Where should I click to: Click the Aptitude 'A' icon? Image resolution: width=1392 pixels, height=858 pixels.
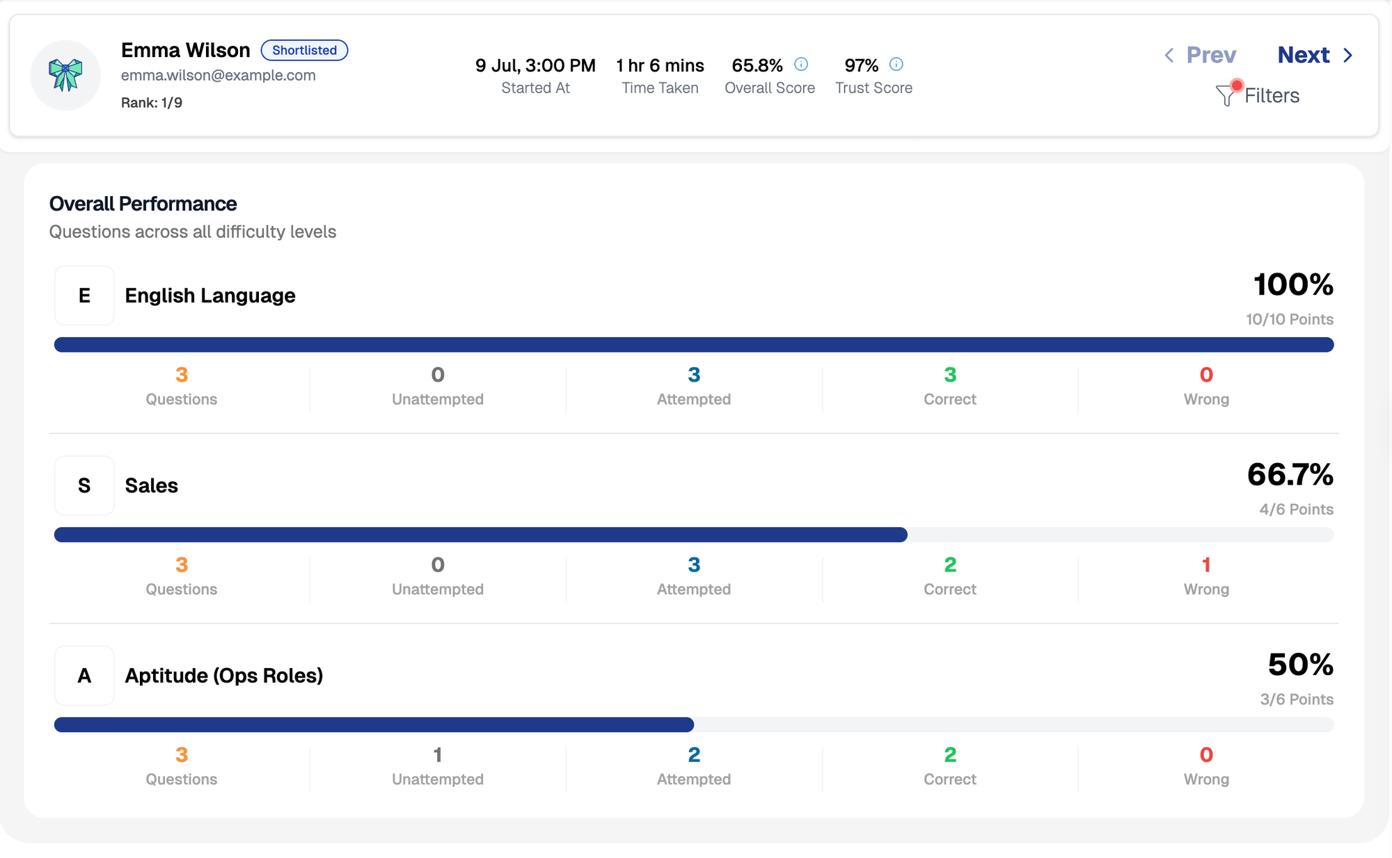84,675
